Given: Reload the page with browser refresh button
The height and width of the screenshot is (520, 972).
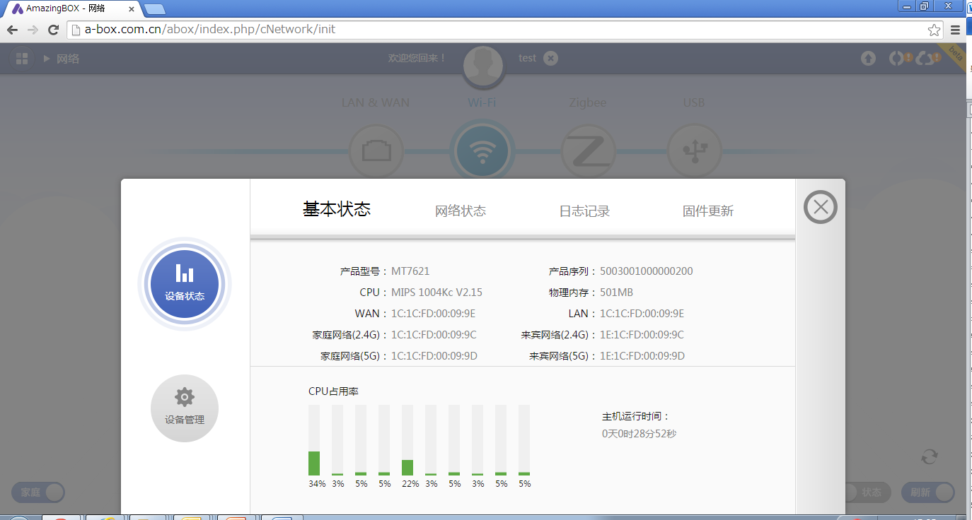Looking at the screenshot, I should (53, 30).
